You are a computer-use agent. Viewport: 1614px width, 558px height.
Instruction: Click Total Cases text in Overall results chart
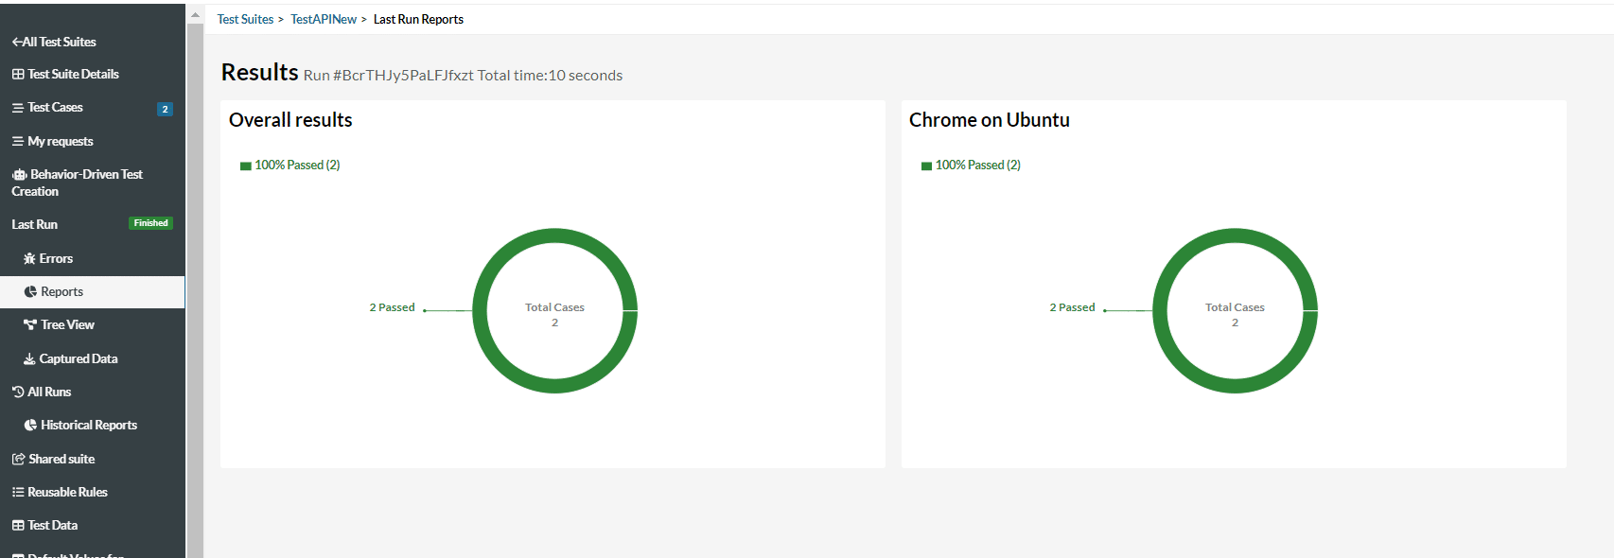click(555, 307)
